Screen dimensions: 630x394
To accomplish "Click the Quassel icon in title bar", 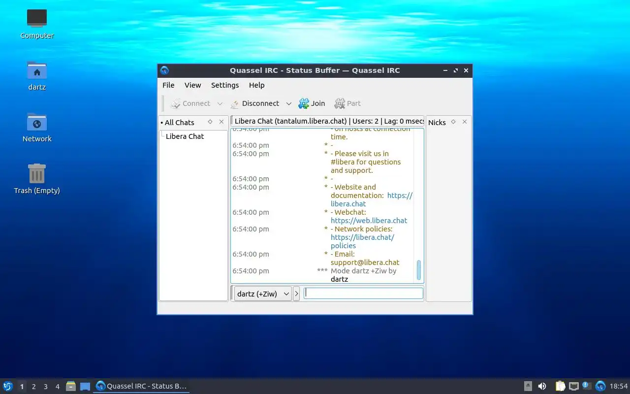I will tap(164, 70).
